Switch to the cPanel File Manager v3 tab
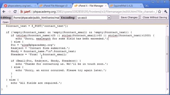 [x=55, y=6]
